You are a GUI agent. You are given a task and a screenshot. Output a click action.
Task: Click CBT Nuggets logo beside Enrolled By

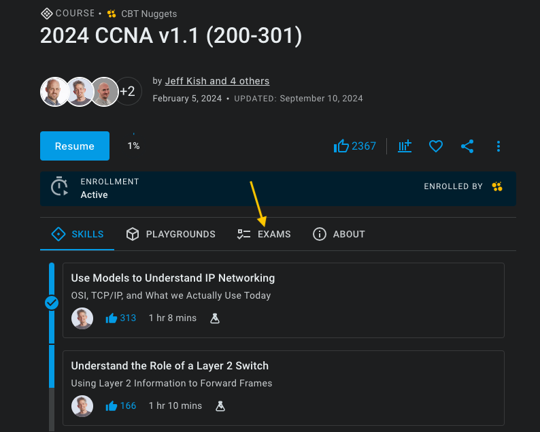[x=497, y=186]
